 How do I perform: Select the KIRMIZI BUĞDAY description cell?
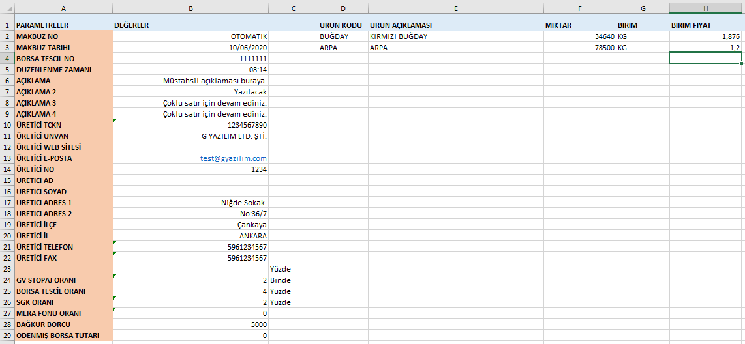pyautogui.click(x=455, y=36)
